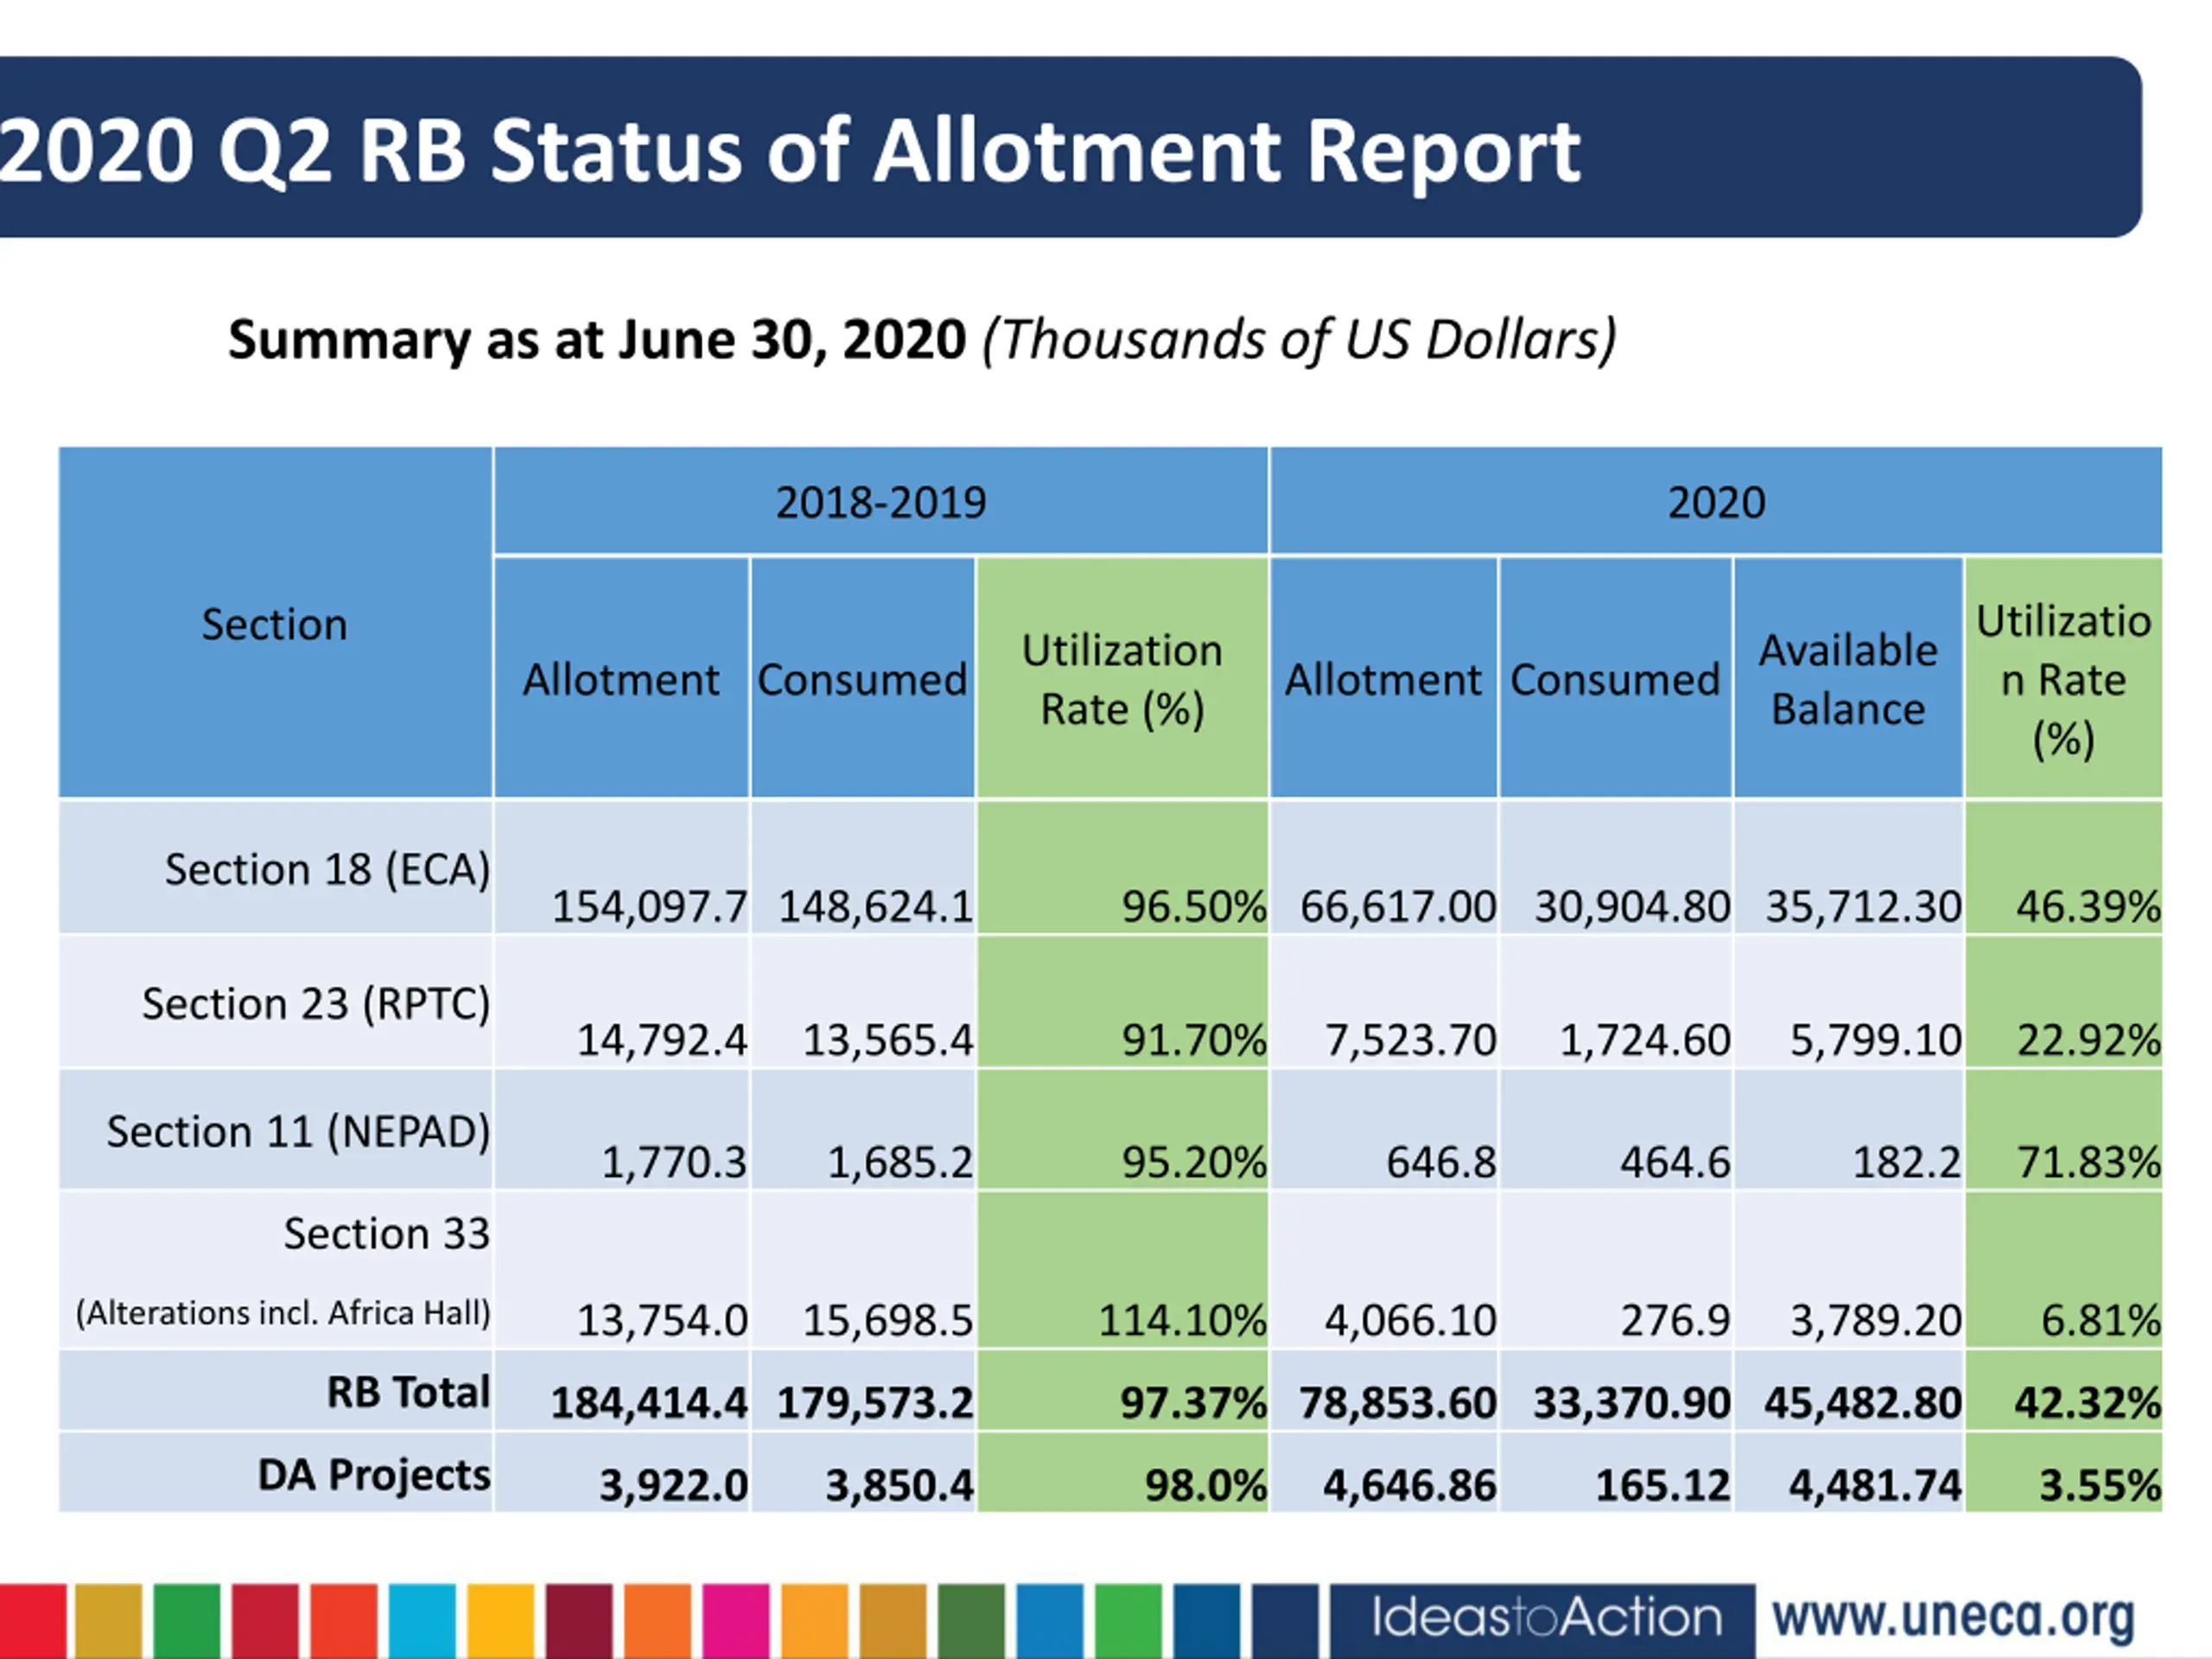2212x1659 pixels.
Task: Click the slide title 2020 Q2 RB Status
Action: 790,150
